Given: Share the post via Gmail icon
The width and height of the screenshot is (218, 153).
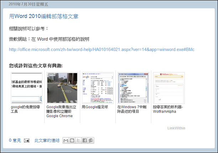Looking at the screenshot, I should [66, 141].
